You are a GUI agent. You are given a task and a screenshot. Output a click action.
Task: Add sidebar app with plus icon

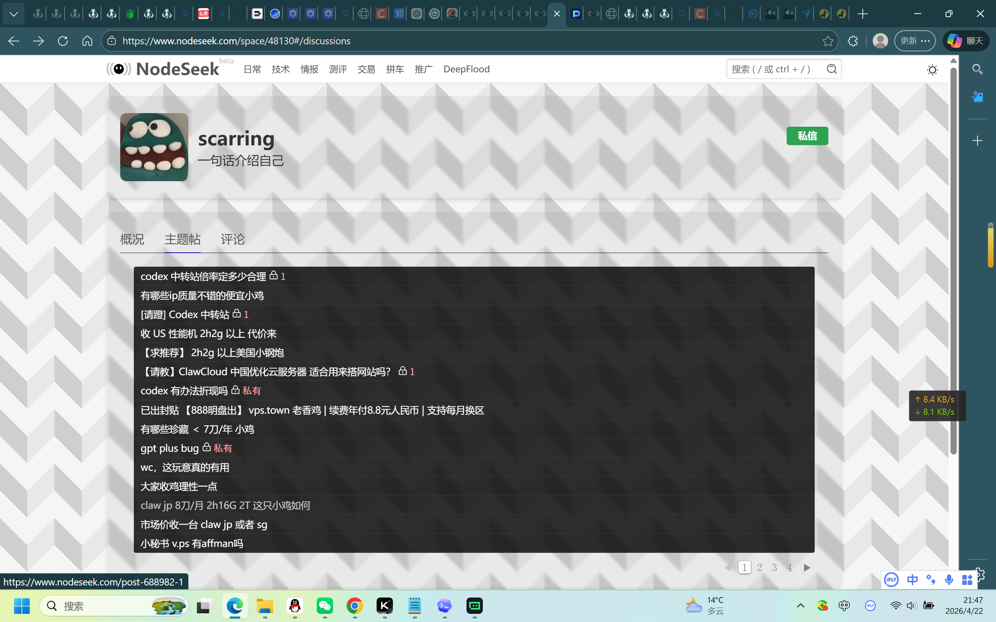coord(977,141)
